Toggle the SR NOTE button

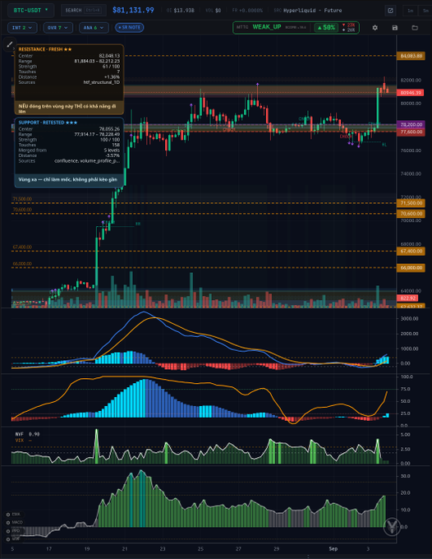click(129, 27)
